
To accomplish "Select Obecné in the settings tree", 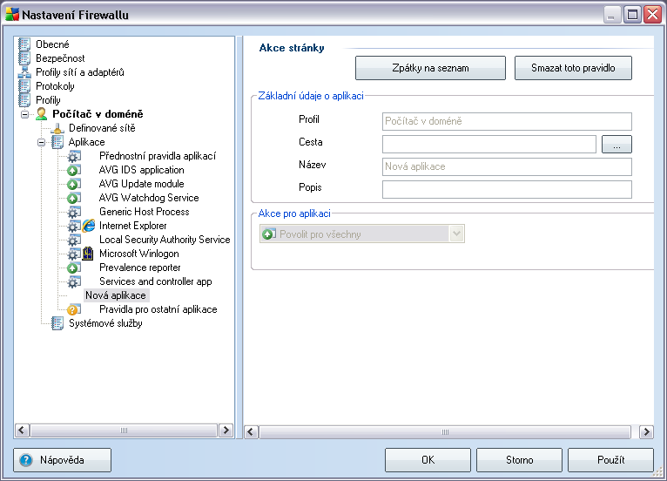I will [x=52, y=44].
